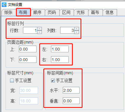The image size is (125, 112).
Task: Decrease column count with down arrow
Action: [x=77, y=32]
